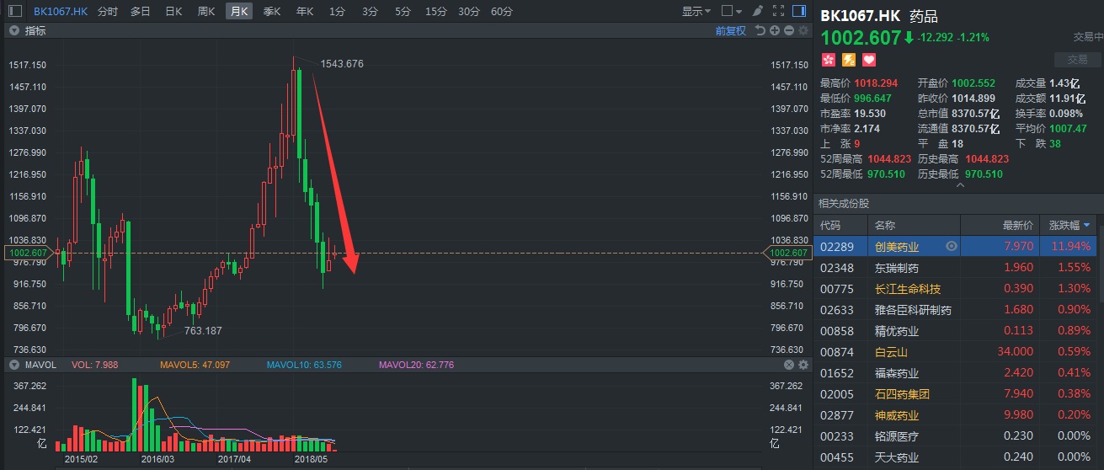1104x470 pixels.
Task: Switch to the 周K tab
Action: pos(206,12)
